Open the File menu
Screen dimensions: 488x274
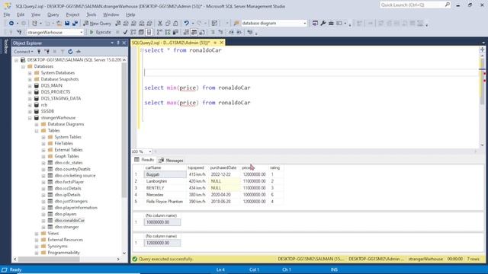click(7, 14)
